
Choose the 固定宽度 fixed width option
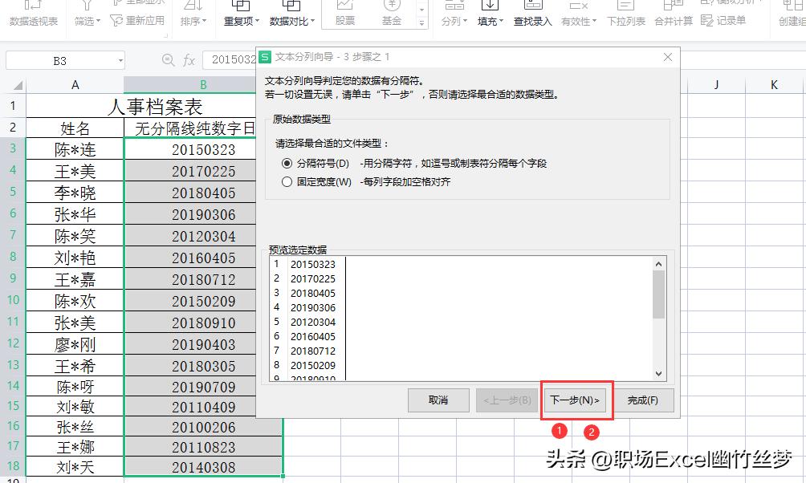[x=287, y=180]
